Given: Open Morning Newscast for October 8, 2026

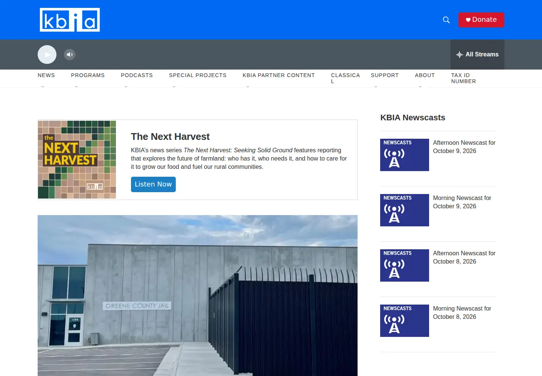Looking at the screenshot, I should coord(462,312).
